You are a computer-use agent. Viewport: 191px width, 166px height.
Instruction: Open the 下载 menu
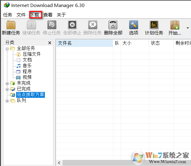(34, 15)
